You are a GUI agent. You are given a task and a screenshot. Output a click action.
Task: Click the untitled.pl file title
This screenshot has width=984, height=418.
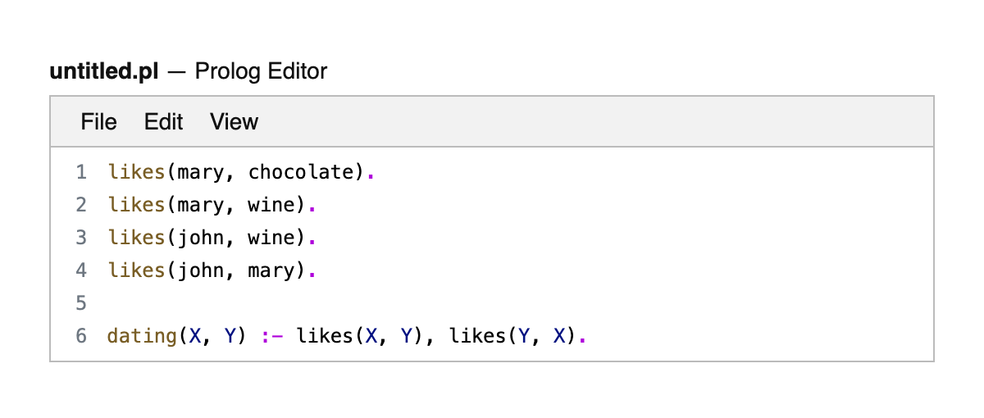point(103,71)
